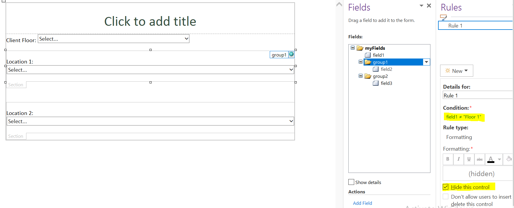
Task: Collapse group1 section using blue canvas icon
Action: point(291,54)
